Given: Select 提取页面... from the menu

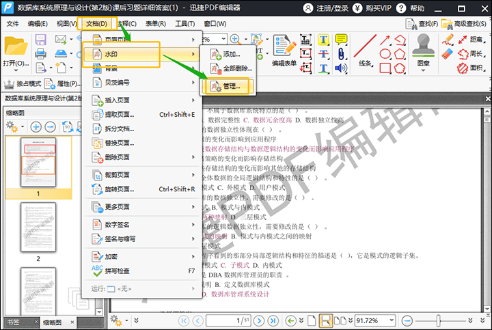Looking at the screenshot, I should (x=141, y=115).
